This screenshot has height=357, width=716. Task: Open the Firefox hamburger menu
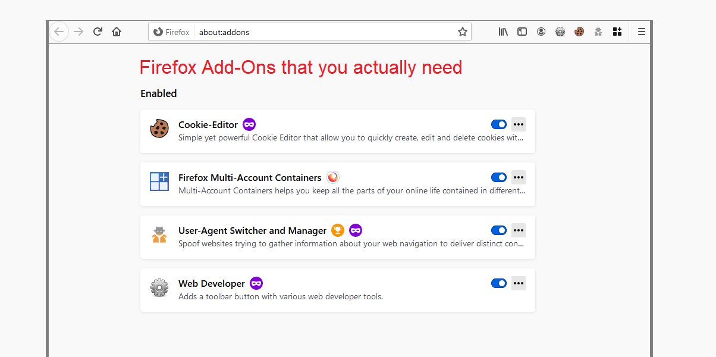[641, 32]
